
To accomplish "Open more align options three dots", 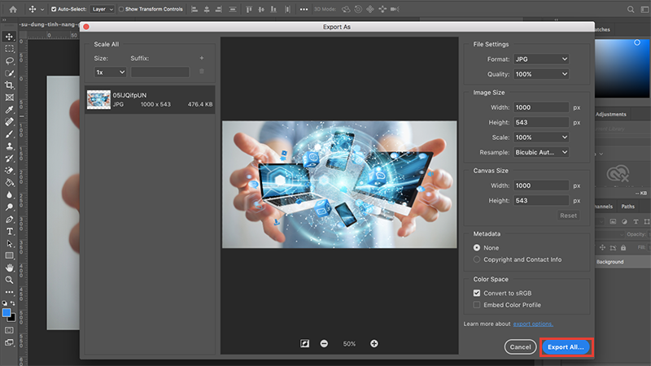I will pyautogui.click(x=304, y=9).
